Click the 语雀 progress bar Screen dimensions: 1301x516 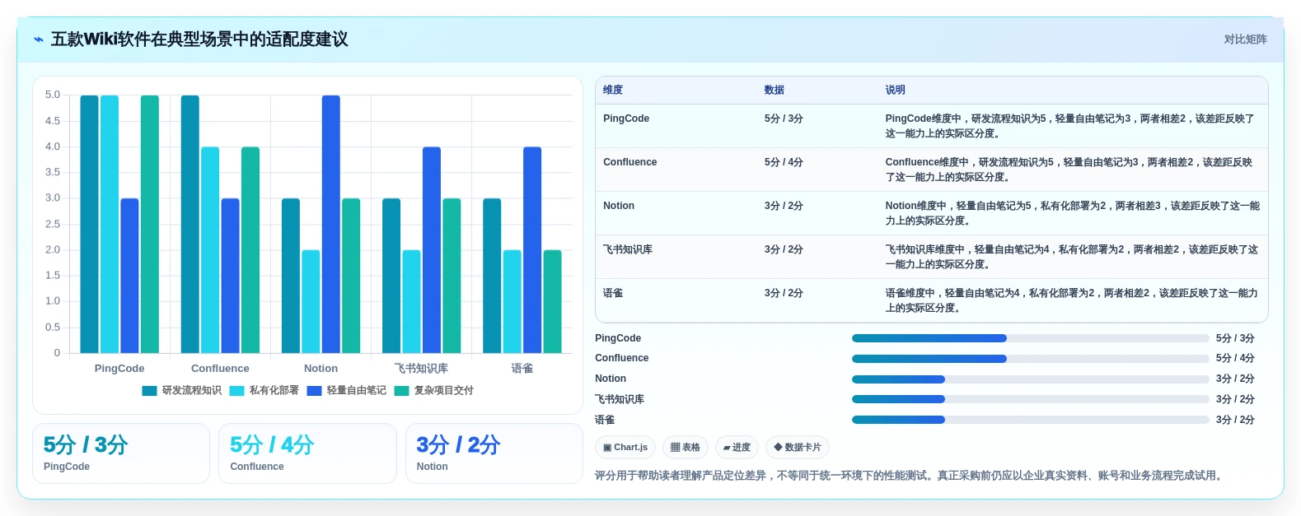tap(1030, 420)
